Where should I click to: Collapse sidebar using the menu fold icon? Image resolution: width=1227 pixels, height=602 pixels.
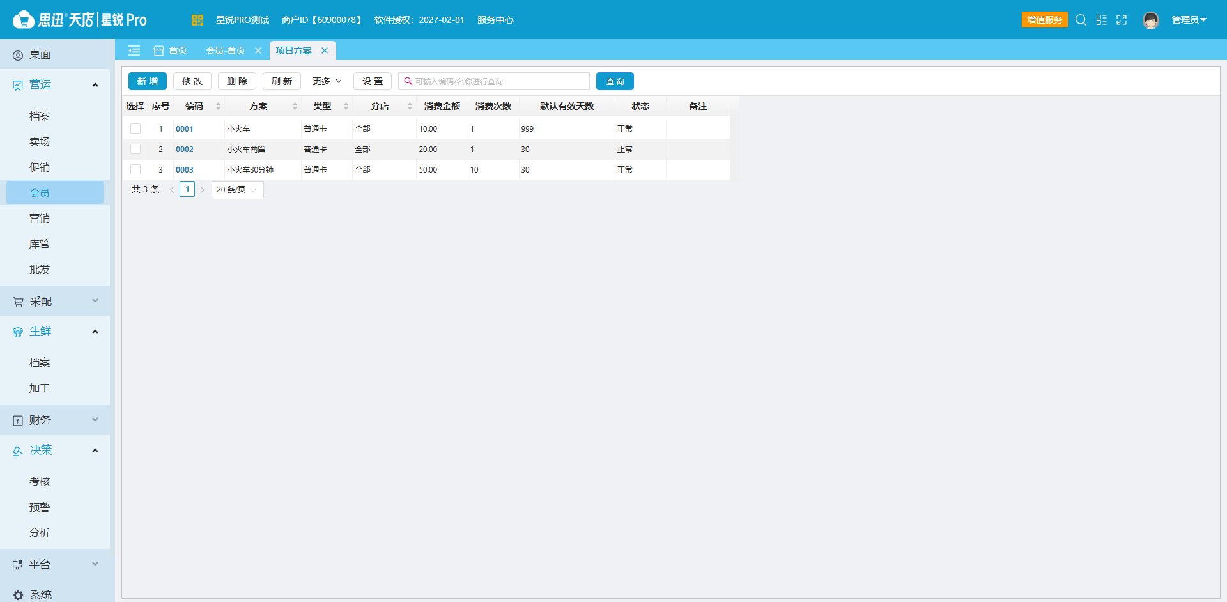click(x=134, y=50)
